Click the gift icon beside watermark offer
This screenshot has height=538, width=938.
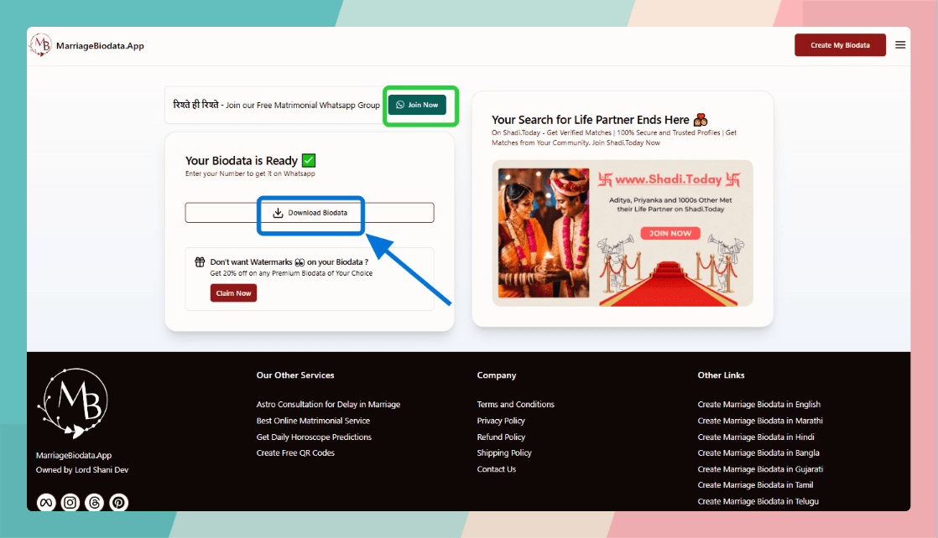click(200, 261)
